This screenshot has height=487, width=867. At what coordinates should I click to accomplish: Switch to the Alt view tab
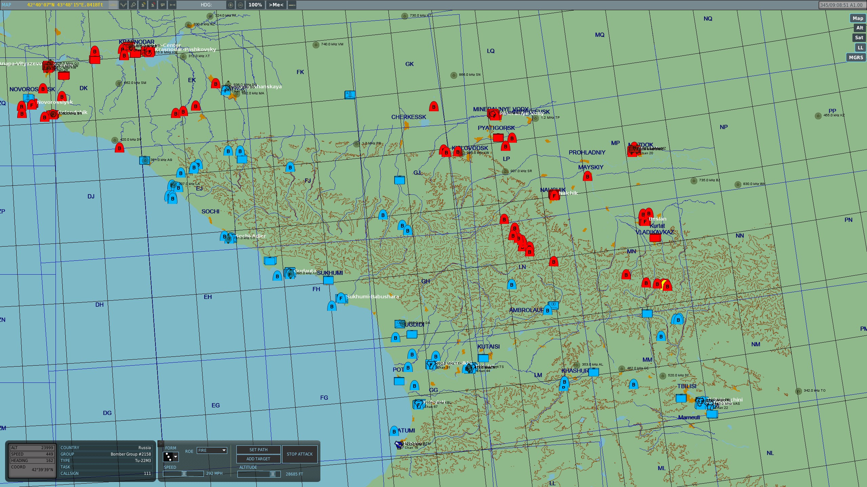860,28
